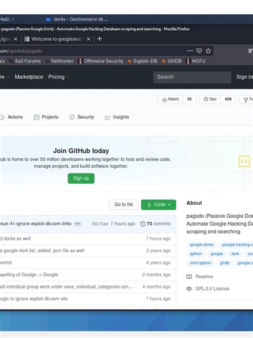
Task: Open the Readme link
Action: coord(200,277)
